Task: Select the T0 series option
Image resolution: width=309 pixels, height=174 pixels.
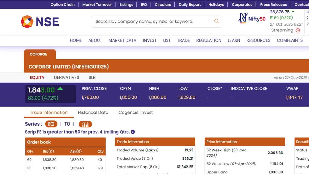Action: coord(67,124)
